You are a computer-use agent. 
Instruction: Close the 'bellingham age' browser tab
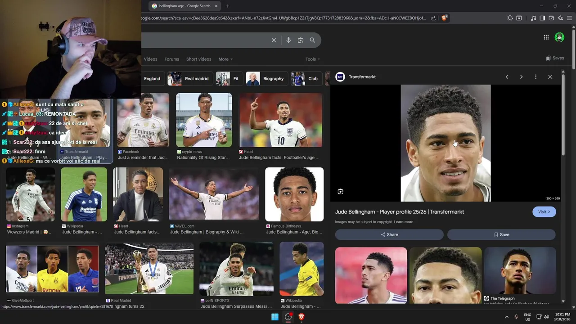point(216,6)
